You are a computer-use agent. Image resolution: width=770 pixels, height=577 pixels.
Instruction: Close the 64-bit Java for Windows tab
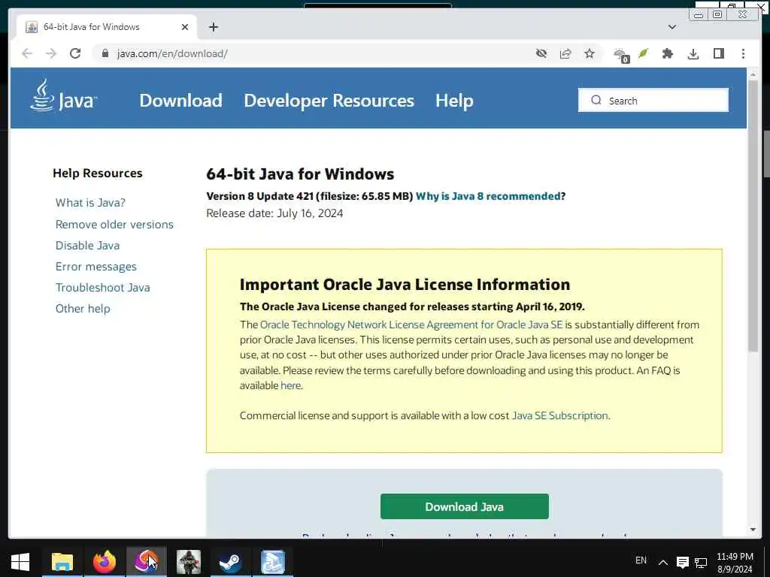pyautogui.click(x=185, y=27)
